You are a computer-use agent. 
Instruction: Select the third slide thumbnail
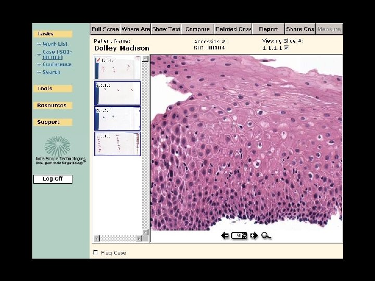[x=117, y=119]
